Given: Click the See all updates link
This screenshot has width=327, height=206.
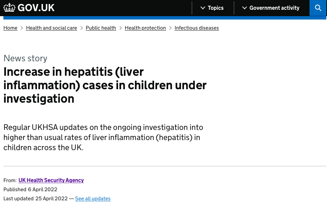Looking at the screenshot, I should 93,199.
